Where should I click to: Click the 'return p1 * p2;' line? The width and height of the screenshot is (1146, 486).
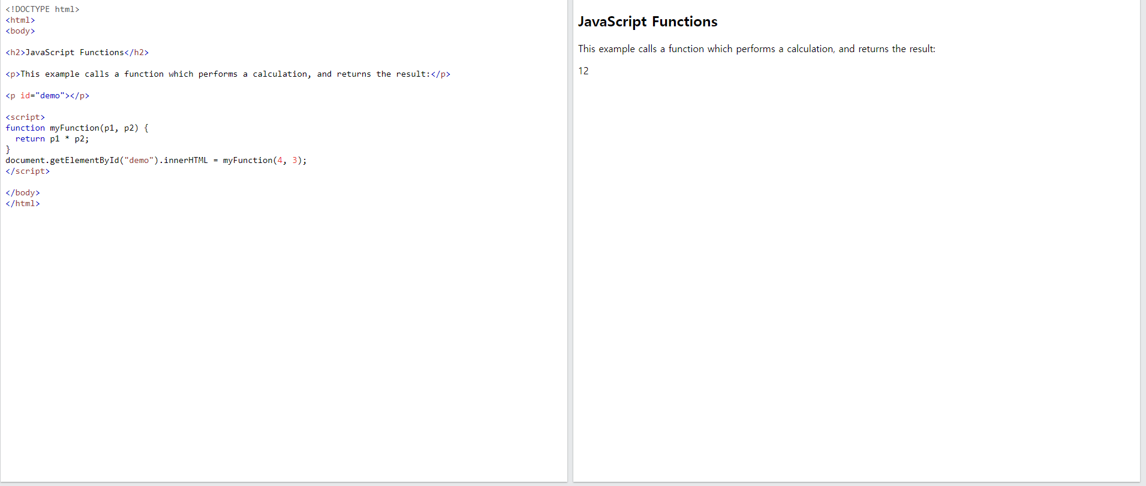pyautogui.click(x=52, y=138)
